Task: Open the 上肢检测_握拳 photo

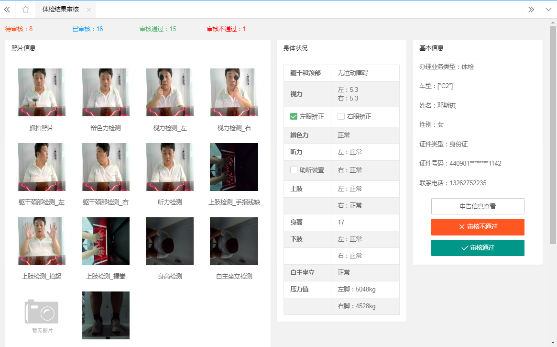Action: [106, 241]
